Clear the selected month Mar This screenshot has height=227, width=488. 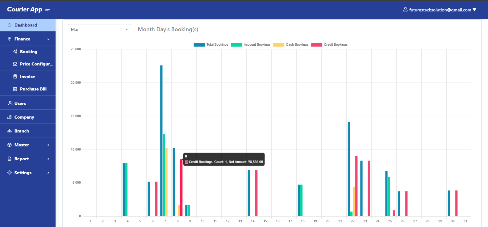click(121, 30)
